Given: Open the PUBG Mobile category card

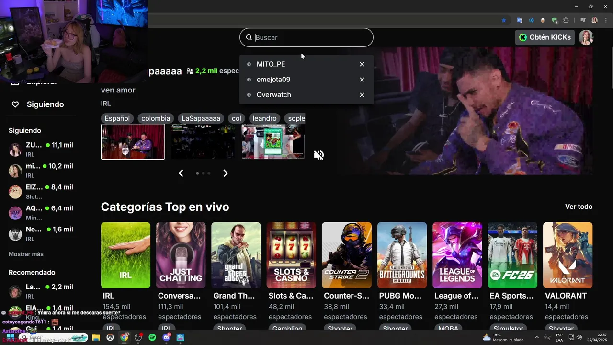Looking at the screenshot, I should coord(402,255).
